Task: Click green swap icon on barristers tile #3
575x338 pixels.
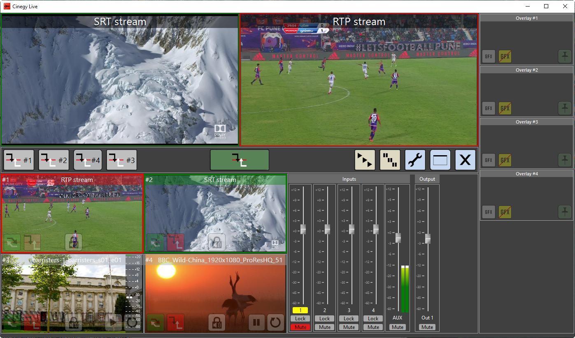Action: 12,322
